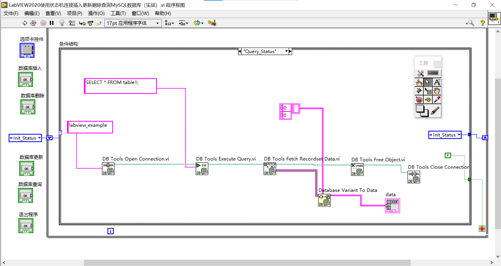Pause execution using the pause icon
Screen dimensions: 501x266
tap(51, 23)
